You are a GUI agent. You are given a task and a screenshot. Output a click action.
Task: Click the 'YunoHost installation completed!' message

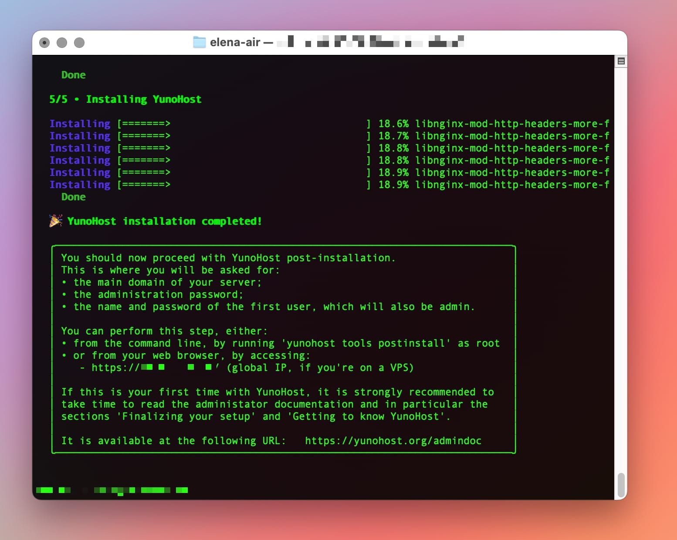pos(165,221)
